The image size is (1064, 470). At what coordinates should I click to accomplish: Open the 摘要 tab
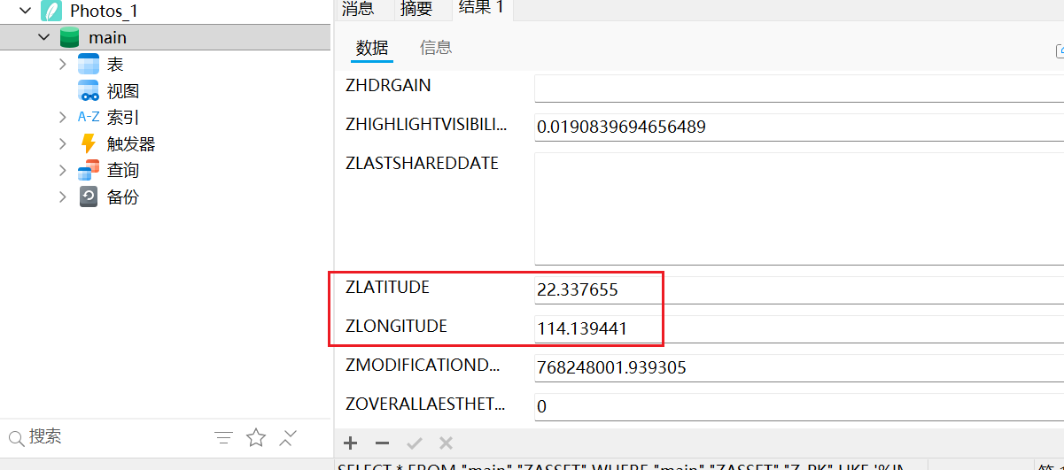416,9
